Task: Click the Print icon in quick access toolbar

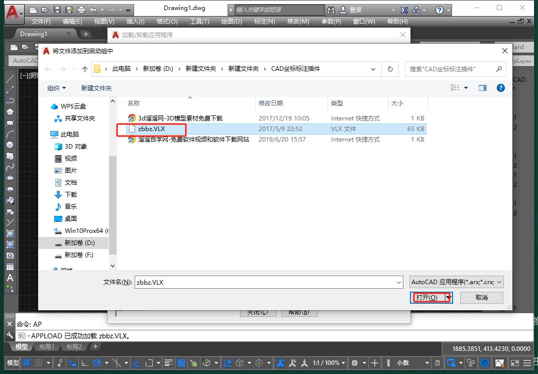Action: pos(81,10)
